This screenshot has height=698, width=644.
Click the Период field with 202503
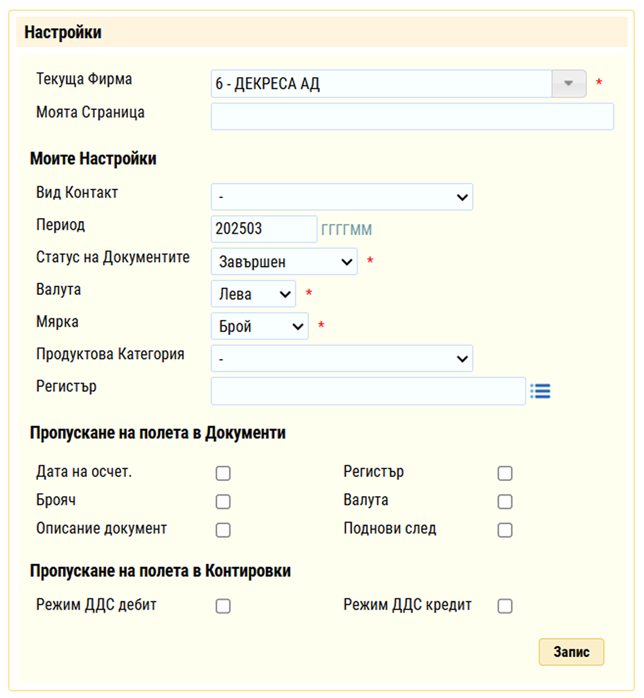tap(264, 229)
